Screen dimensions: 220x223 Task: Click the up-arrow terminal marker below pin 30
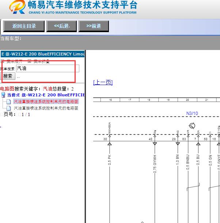tap(110, 144)
